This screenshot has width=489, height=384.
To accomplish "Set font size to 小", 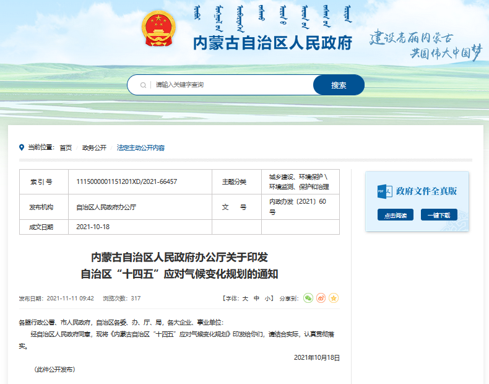I will pos(267,299).
